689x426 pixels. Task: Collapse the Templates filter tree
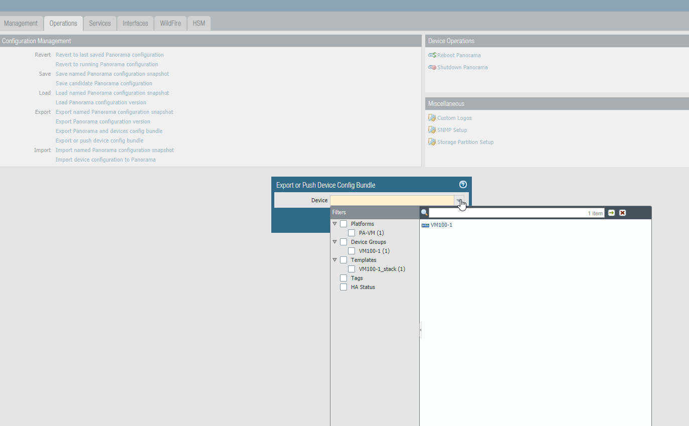point(335,260)
